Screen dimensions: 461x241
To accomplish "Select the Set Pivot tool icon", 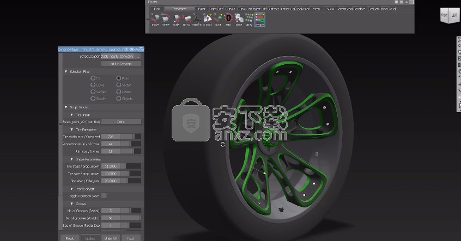I will pos(218,20).
